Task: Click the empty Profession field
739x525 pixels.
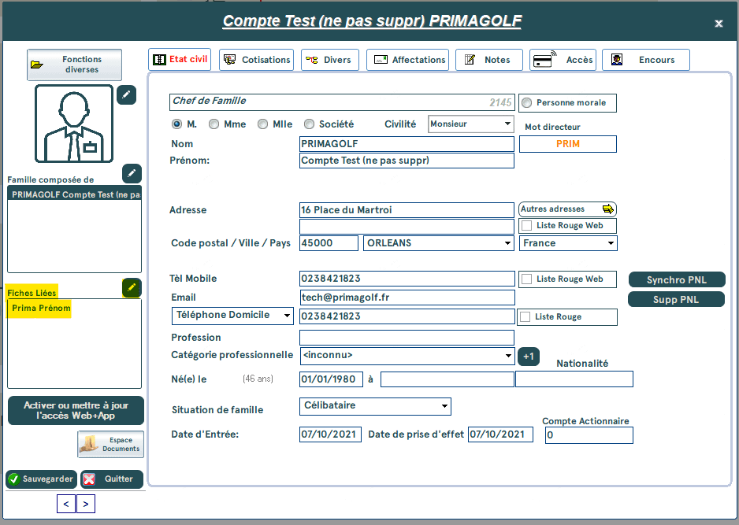Action: (x=407, y=338)
